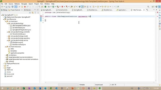The height and width of the screenshot is (90, 161).
Task: Click the Bluetooth tray icon
Action: click(x=139, y=88)
